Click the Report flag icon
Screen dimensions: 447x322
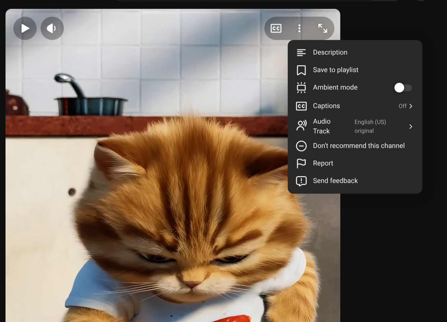pos(301,163)
